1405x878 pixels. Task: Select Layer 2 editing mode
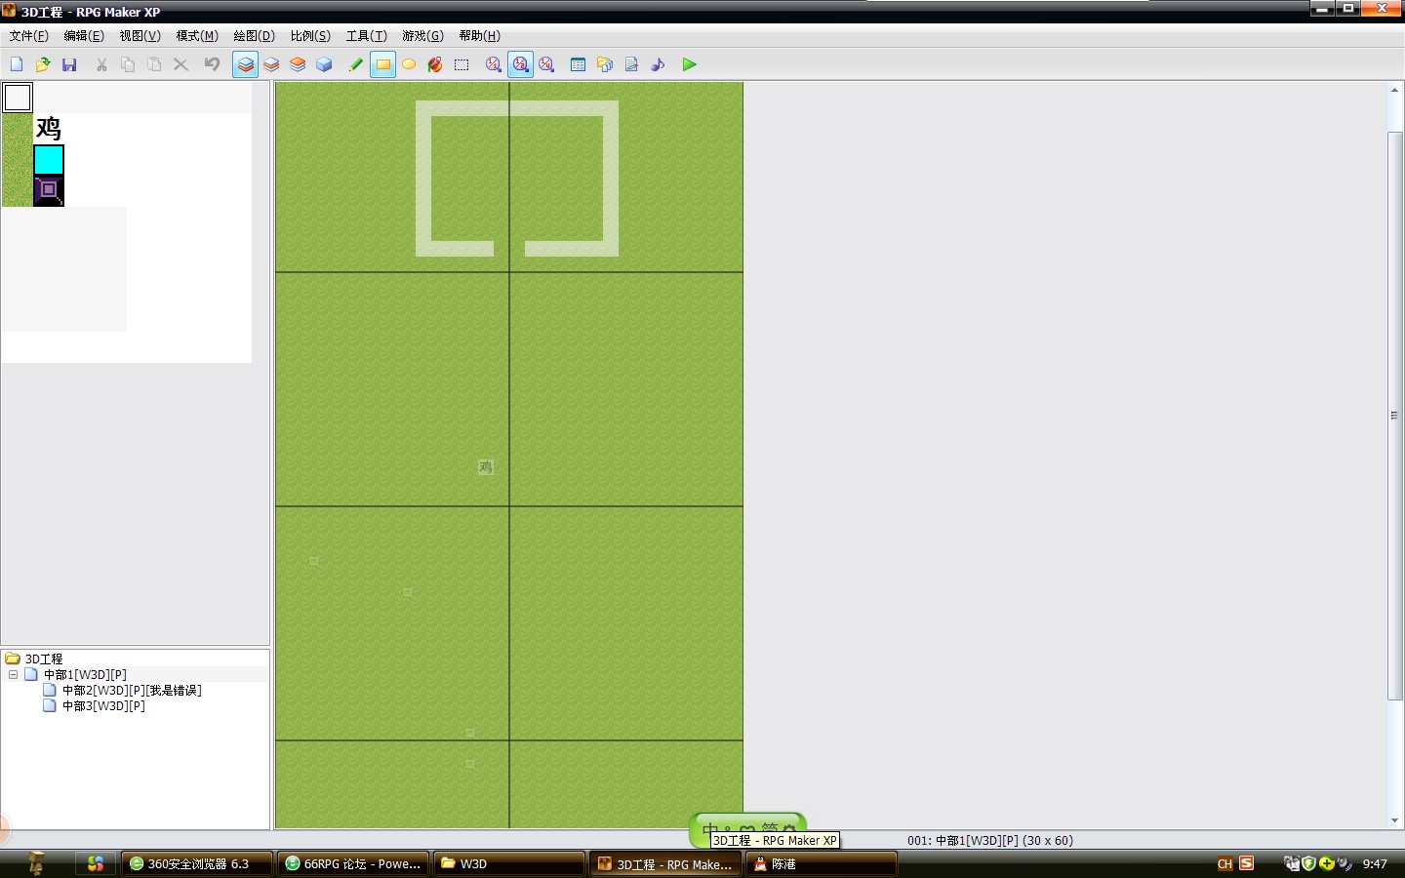271,64
